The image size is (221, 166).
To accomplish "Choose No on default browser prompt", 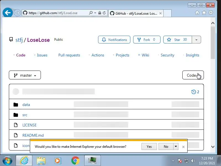I will point(166,147).
